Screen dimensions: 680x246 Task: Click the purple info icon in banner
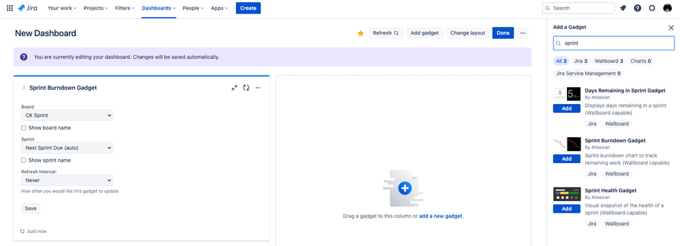[24, 56]
